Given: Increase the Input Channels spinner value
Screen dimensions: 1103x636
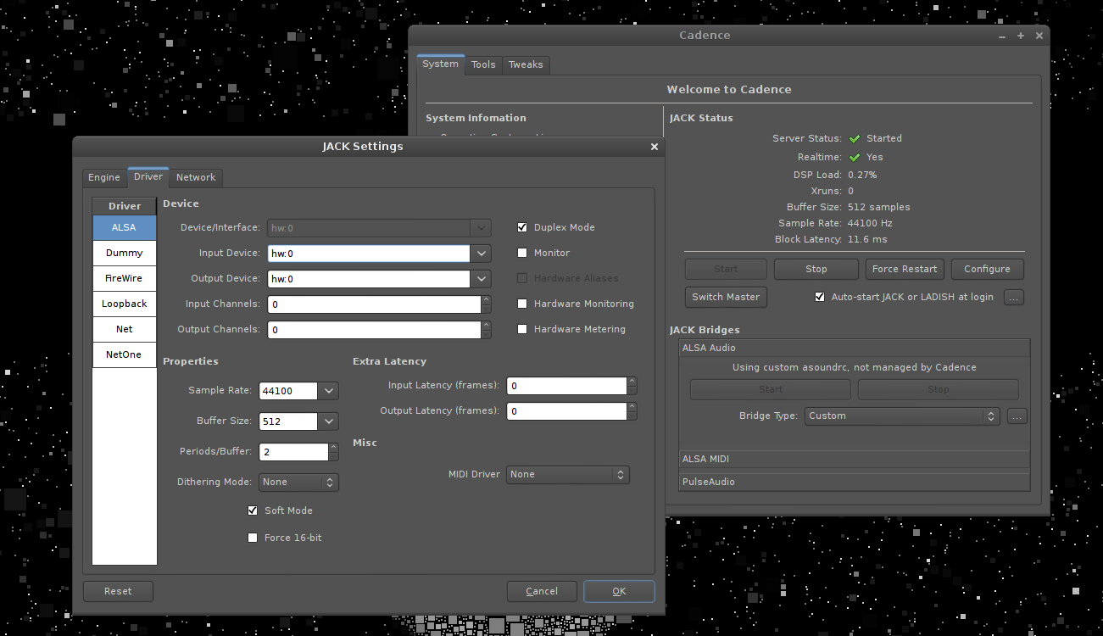Looking at the screenshot, I should [486, 299].
